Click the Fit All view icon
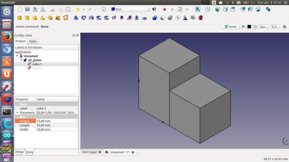Screen dimensions: 289x162 tap(198, 9)
